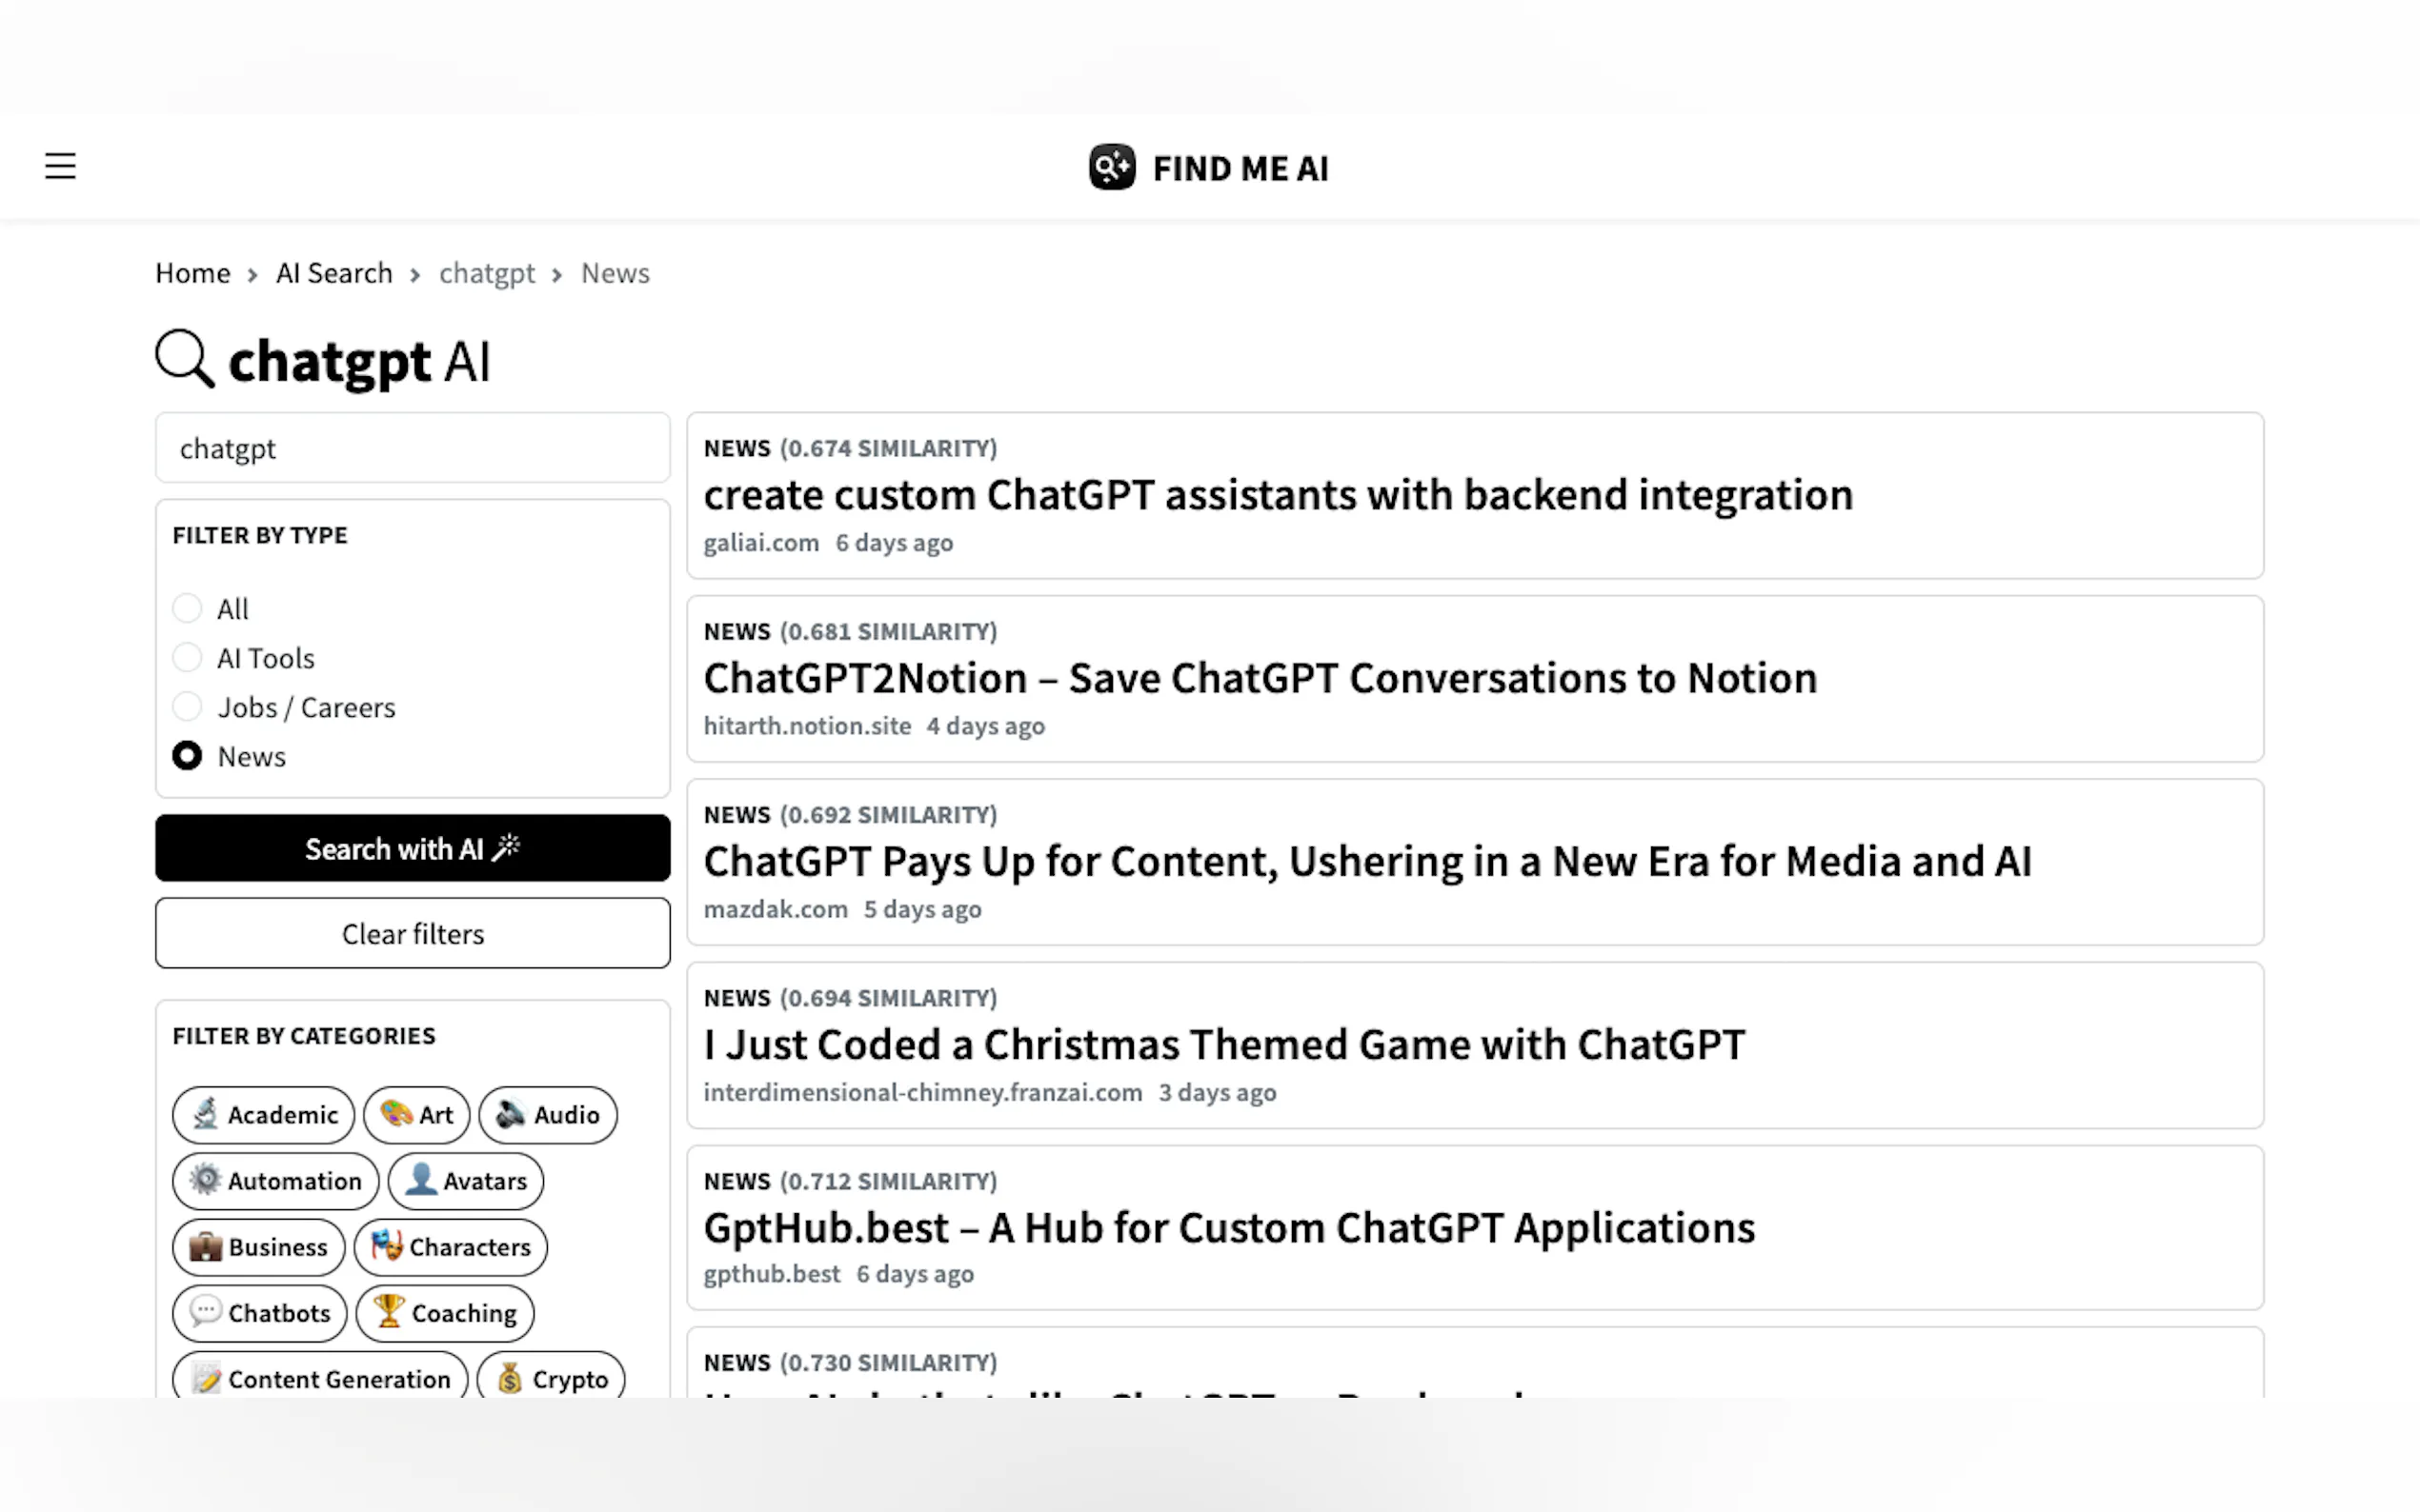Screen dimensions: 2420x1512
Task: Select the Characters category chip
Action: [x=451, y=1247]
